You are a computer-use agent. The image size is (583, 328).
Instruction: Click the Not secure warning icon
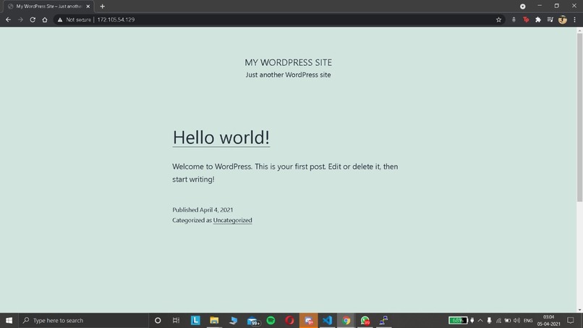(x=60, y=20)
